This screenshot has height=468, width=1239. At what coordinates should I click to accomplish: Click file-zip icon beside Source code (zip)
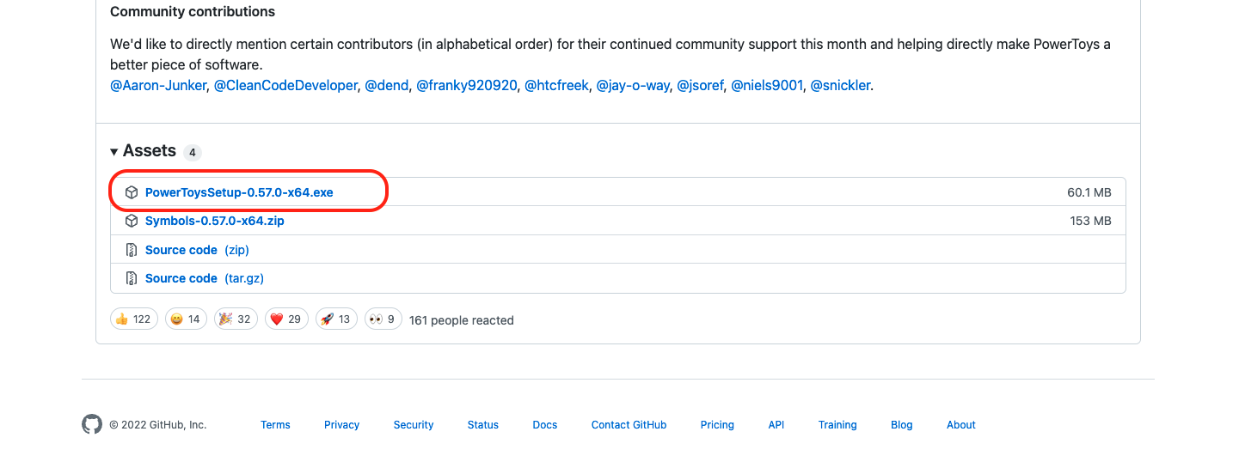tap(132, 250)
